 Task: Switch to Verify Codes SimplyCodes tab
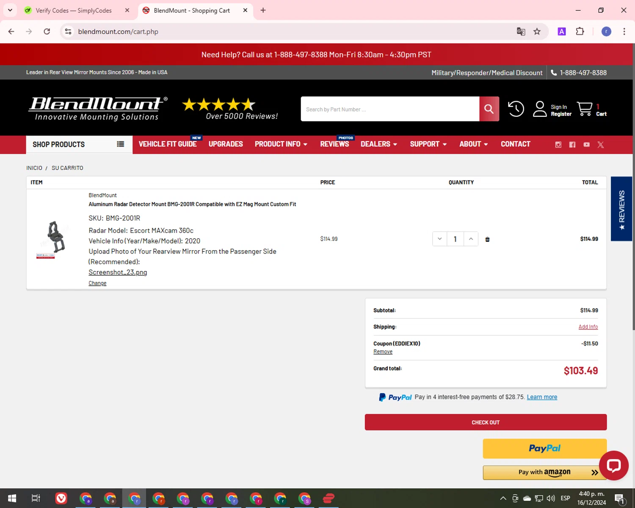pyautogui.click(x=74, y=10)
